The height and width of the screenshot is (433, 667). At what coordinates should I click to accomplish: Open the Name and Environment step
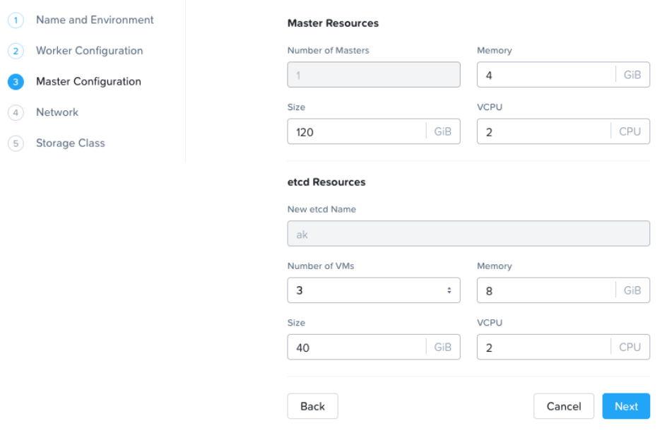tap(95, 20)
